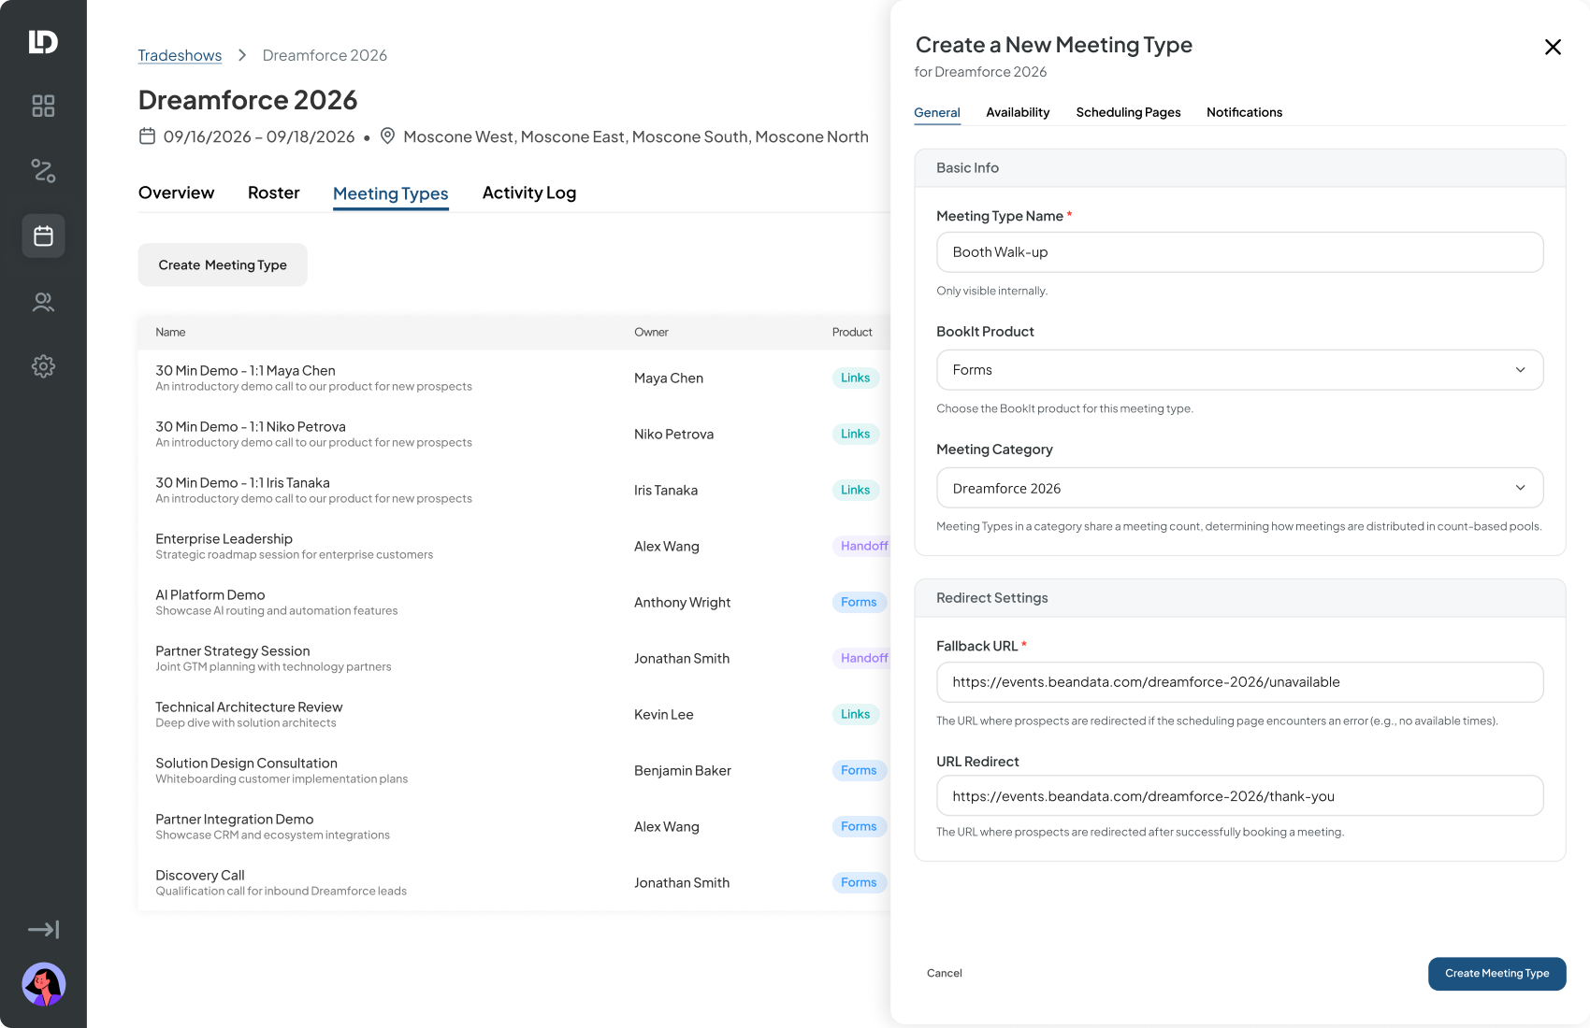Viewport: 1590px width, 1028px height.
Task: Click the location pin icon beside Moscone West
Action: pyautogui.click(x=387, y=136)
